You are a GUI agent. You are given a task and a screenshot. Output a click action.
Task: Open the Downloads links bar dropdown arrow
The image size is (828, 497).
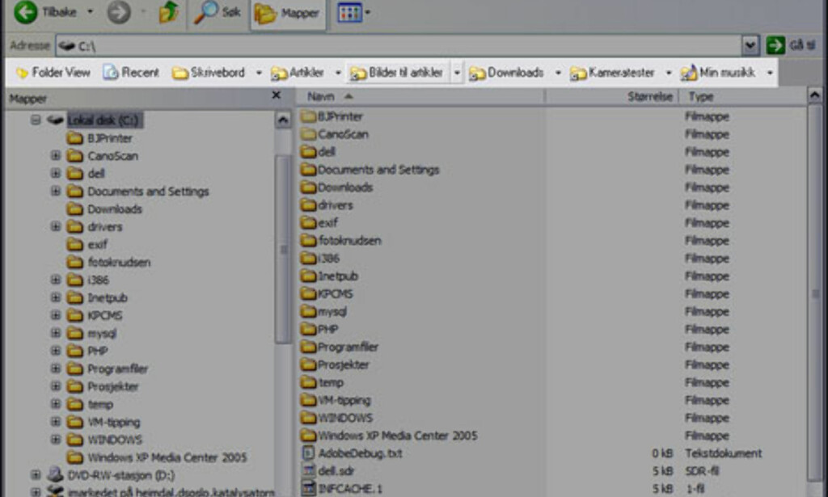558,72
